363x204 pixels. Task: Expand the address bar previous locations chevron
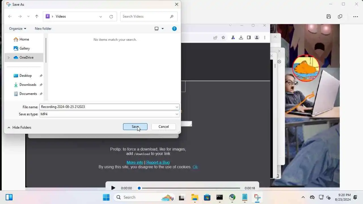coord(101,17)
